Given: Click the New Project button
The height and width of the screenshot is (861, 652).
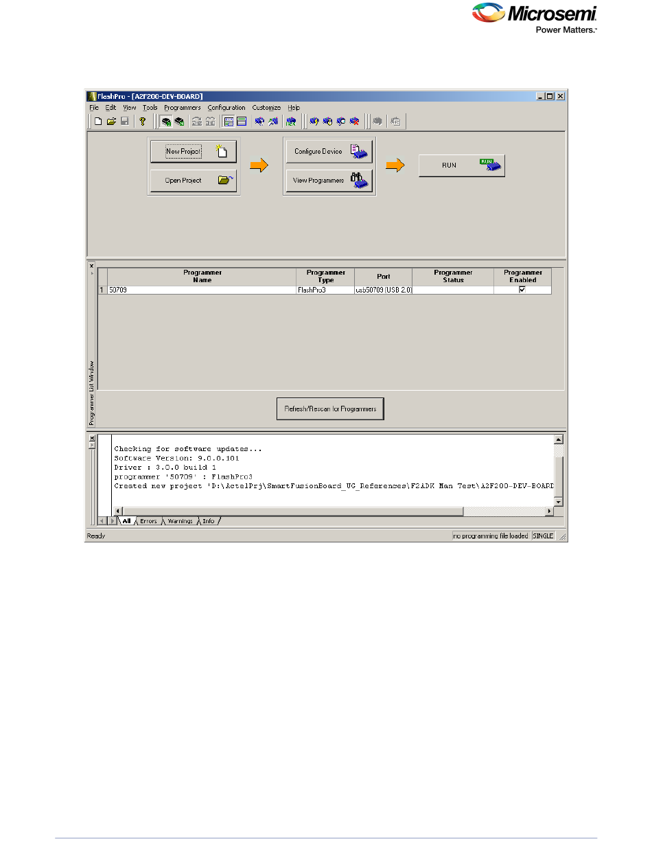Looking at the screenshot, I should [x=194, y=151].
